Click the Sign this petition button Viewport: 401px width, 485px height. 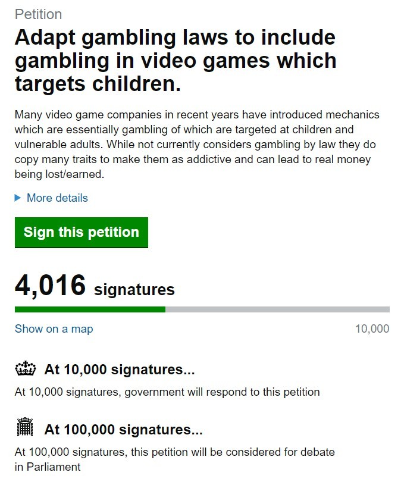point(82,232)
